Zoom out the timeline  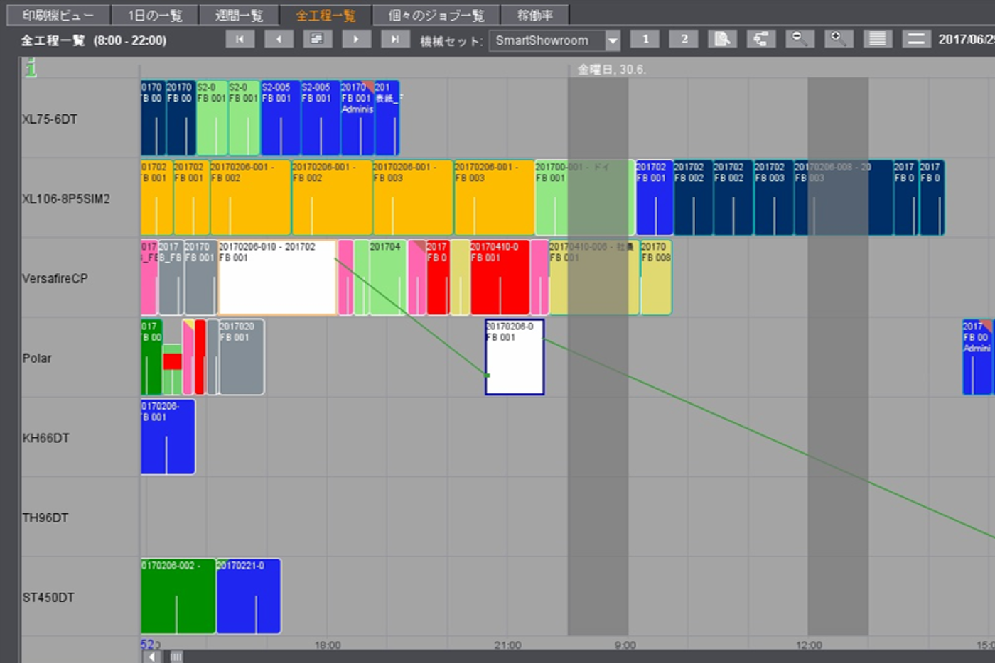(x=800, y=40)
